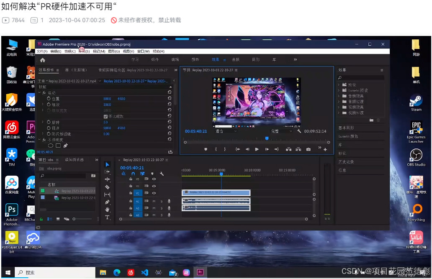This screenshot has height=279, width=432.
Task: Select the Selection tool arrow
Action: [x=108, y=164]
